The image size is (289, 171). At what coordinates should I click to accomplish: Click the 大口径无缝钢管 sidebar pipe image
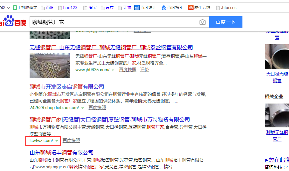click(x=277, y=57)
